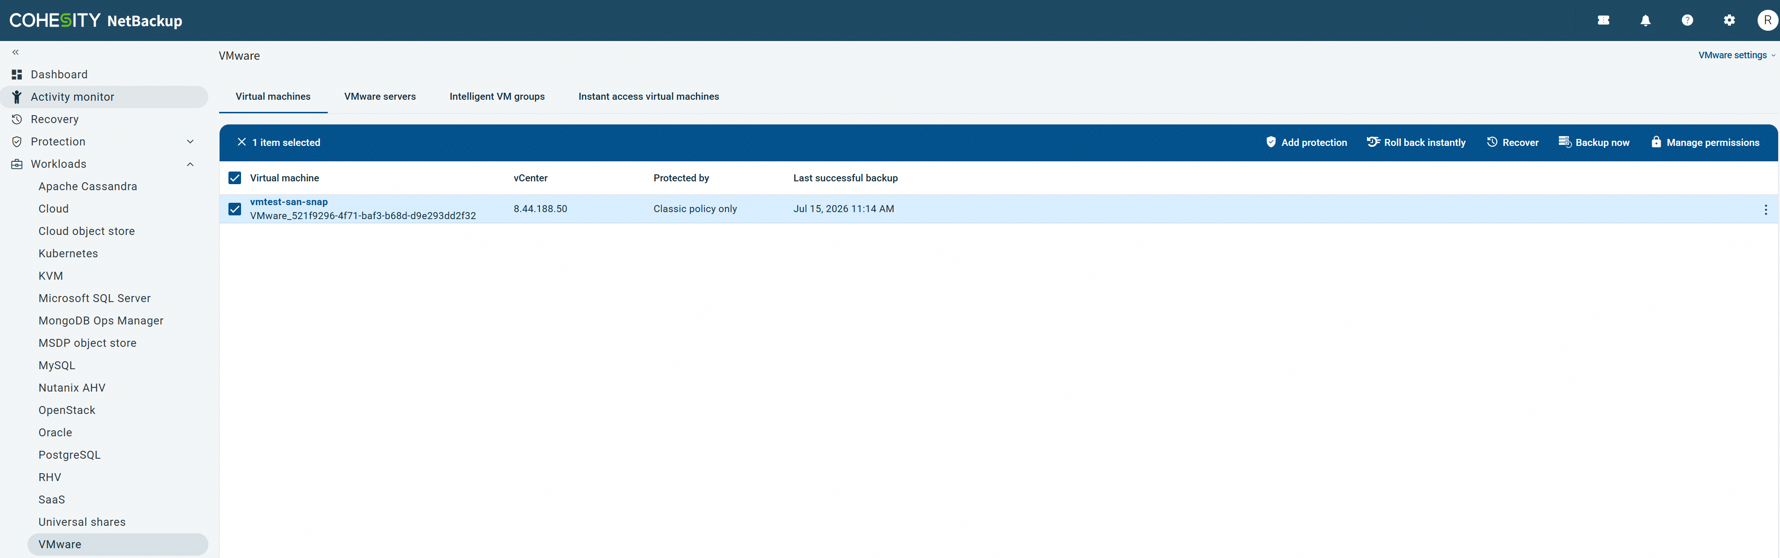The width and height of the screenshot is (1780, 558).
Task: Open the settings gear icon
Action: pyautogui.click(x=1729, y=20)
